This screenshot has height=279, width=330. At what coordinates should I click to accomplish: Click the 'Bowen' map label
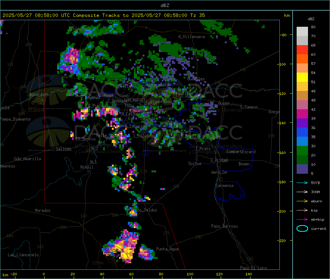(x=244, y=164)
